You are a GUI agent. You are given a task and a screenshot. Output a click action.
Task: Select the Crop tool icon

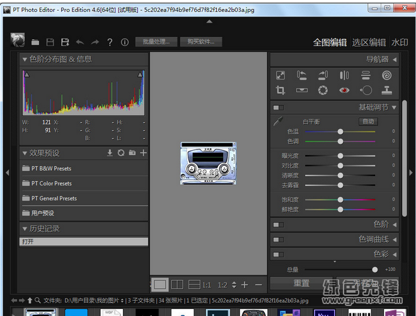pyautogui.click(x=281, y=90)
